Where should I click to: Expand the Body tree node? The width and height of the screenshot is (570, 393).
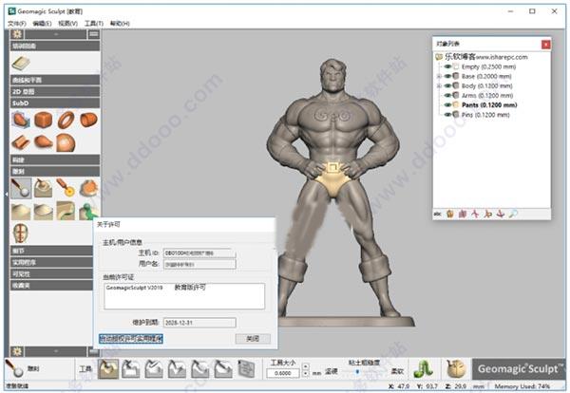click(x=439, y=86)
